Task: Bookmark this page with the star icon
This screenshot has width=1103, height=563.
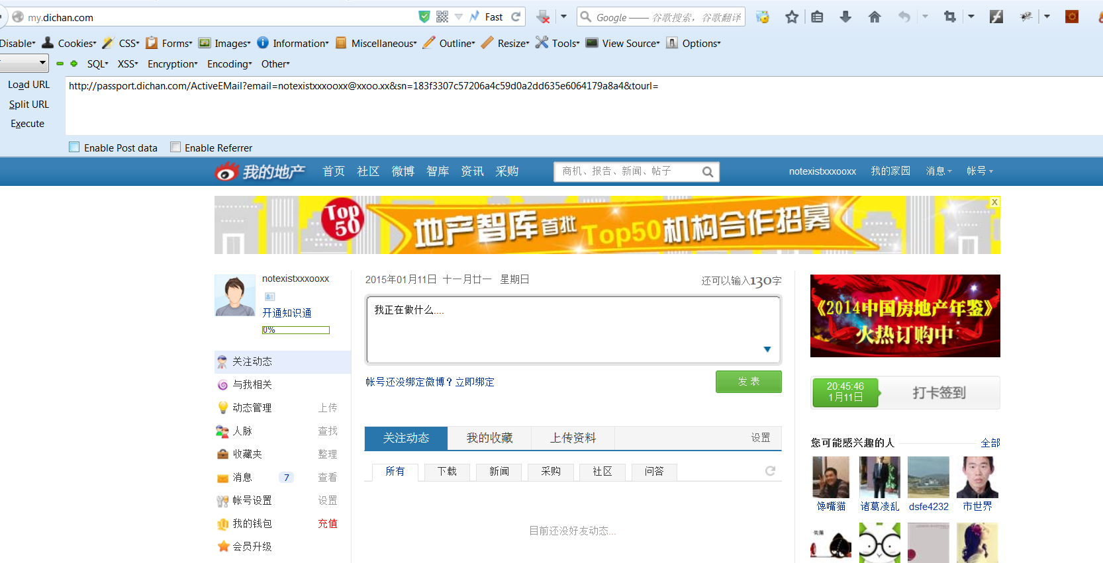Action: [x=792, y=17]
